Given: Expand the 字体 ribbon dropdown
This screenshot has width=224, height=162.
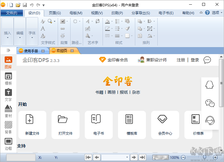Looking at the screenshot, I should pos(32,31).
